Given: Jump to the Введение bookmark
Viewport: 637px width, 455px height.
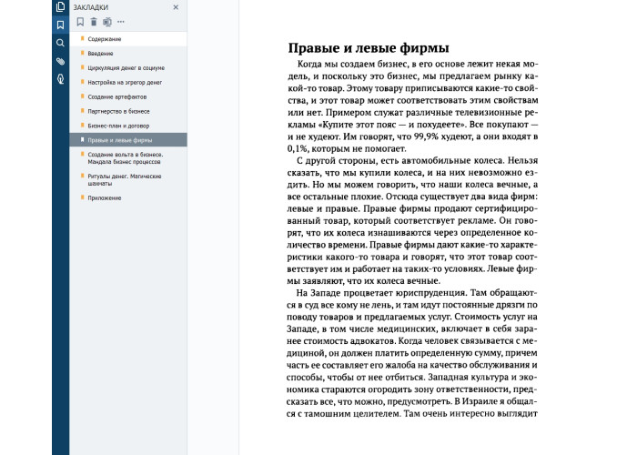Looking at the screenshot, I should 100,54.
